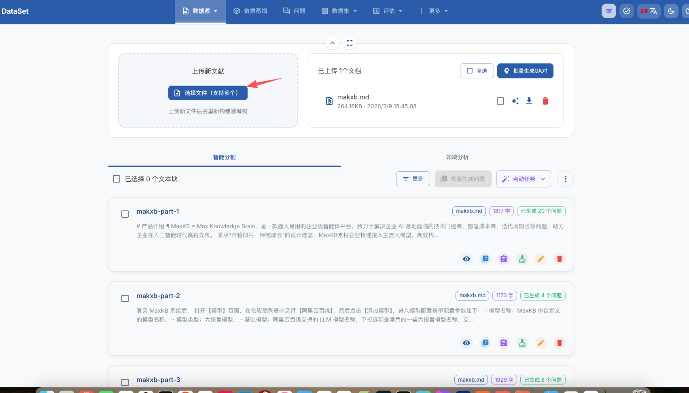
Task: Open the 数据源 dropdown menu
Action: click(201, 11)
